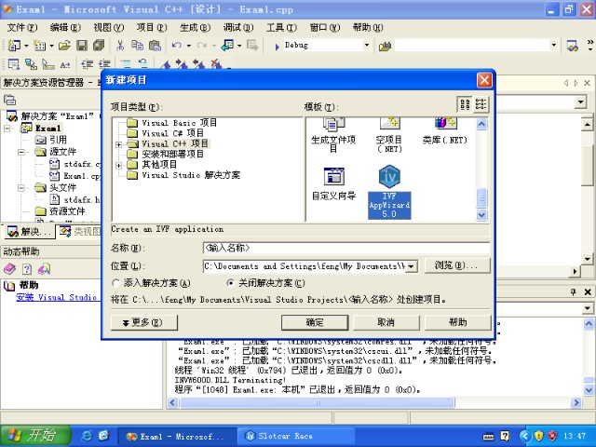The height and width of the screenshot is (447, 596).
Task: Click the help contents book icon in 动态帮助
Action: tap(9, 269)
